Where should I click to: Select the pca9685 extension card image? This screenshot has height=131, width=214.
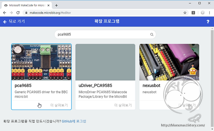[x=41, y=62]
